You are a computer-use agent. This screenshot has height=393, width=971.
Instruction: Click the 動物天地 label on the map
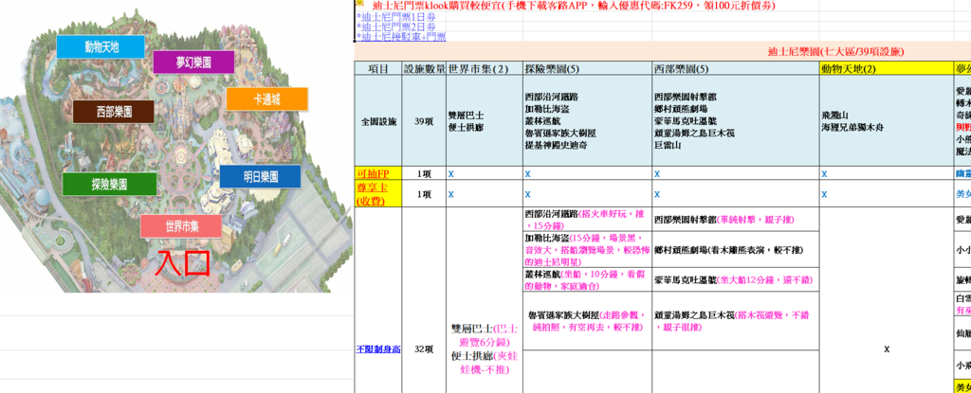[x=101, y=47]
